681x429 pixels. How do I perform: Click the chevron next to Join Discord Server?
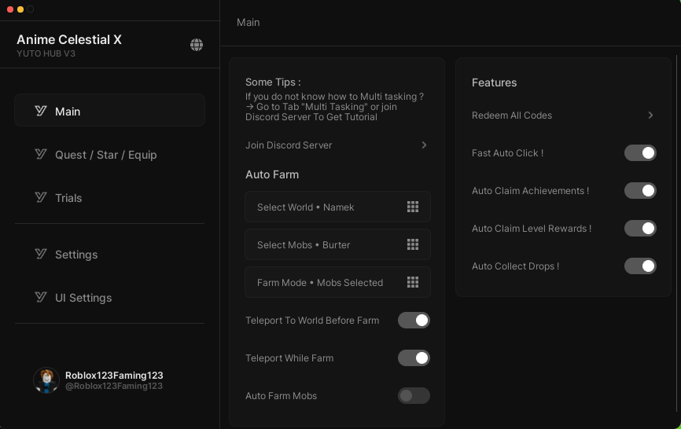425,145
